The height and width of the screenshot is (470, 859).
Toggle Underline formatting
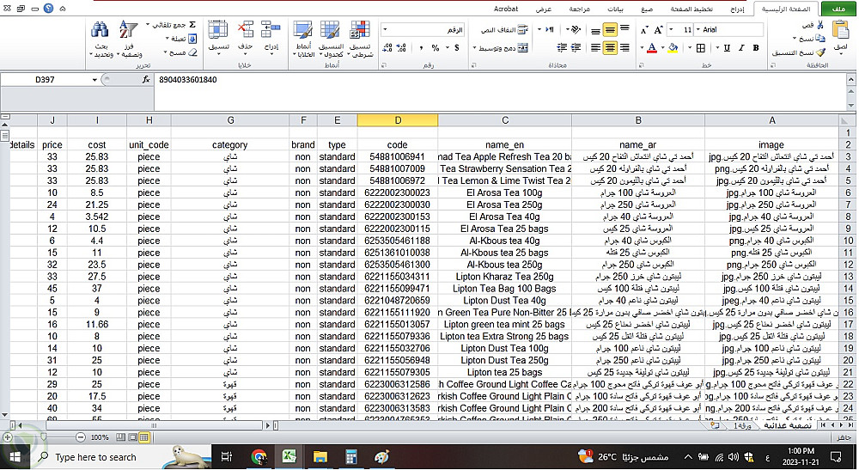pos(727,48)
